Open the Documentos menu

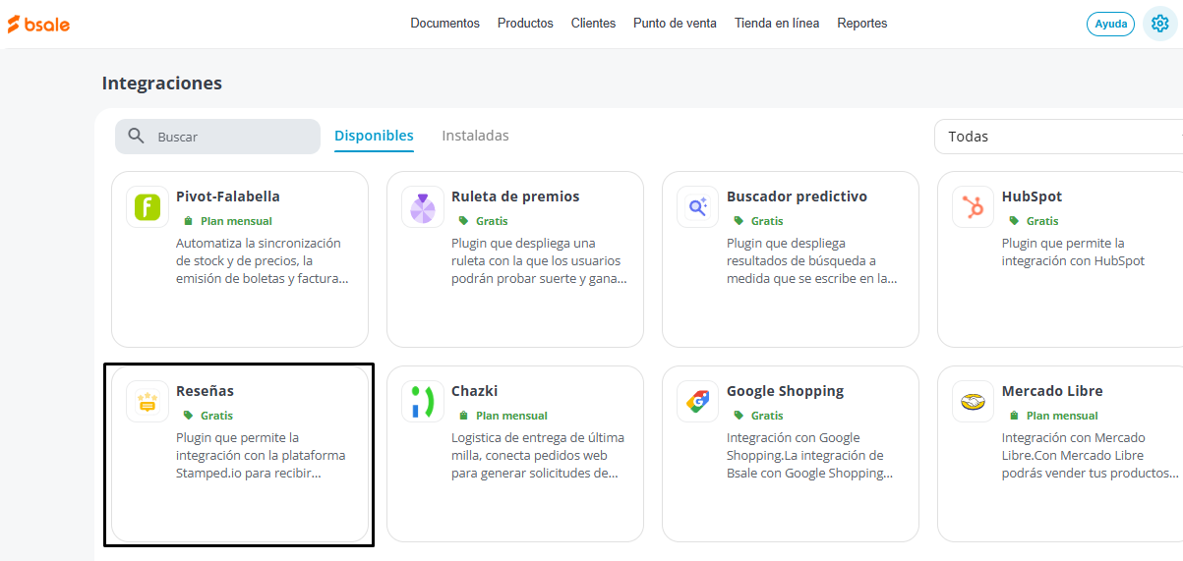point(445,24)
